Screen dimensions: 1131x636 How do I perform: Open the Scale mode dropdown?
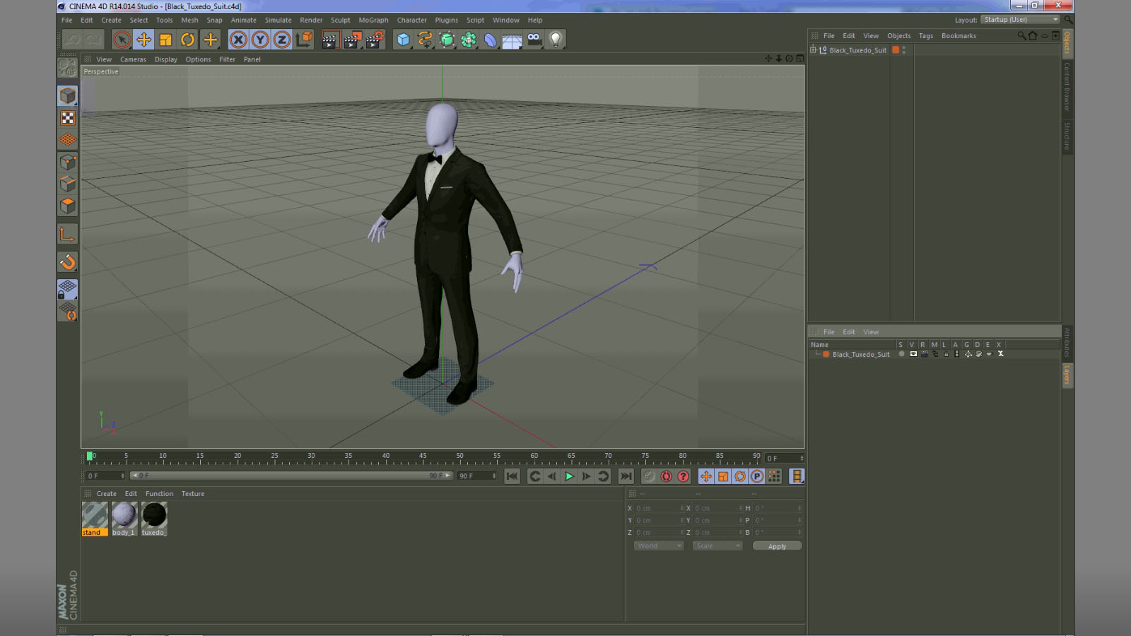717,546
